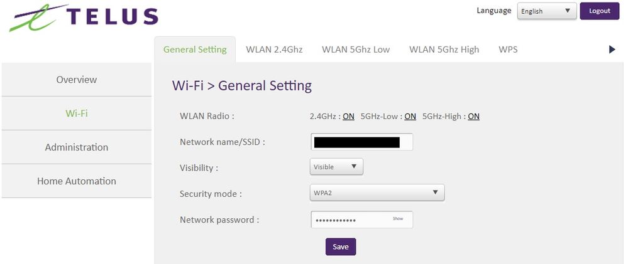Show the network password
The image size is (628, 264).
pyautogui.click(x=398, y=219)
